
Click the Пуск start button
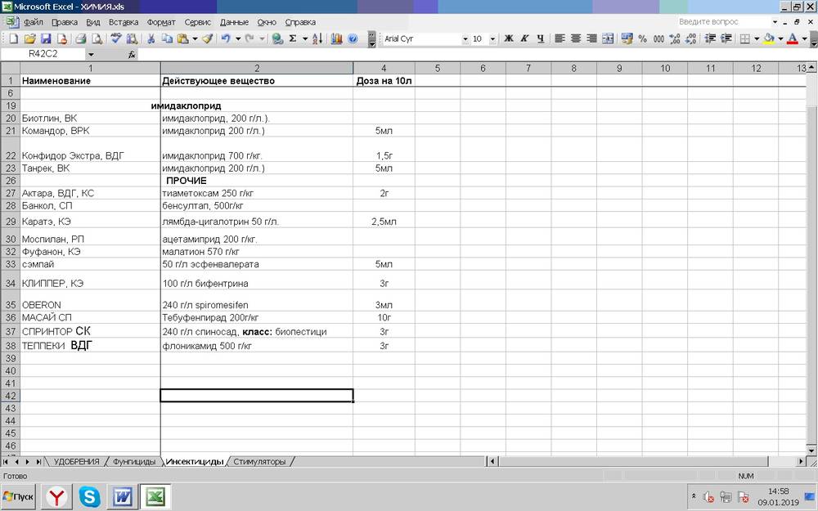pos(19,496)
